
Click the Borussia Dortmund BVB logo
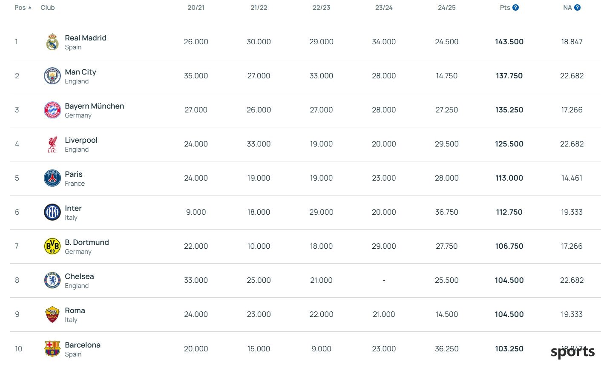52,246
